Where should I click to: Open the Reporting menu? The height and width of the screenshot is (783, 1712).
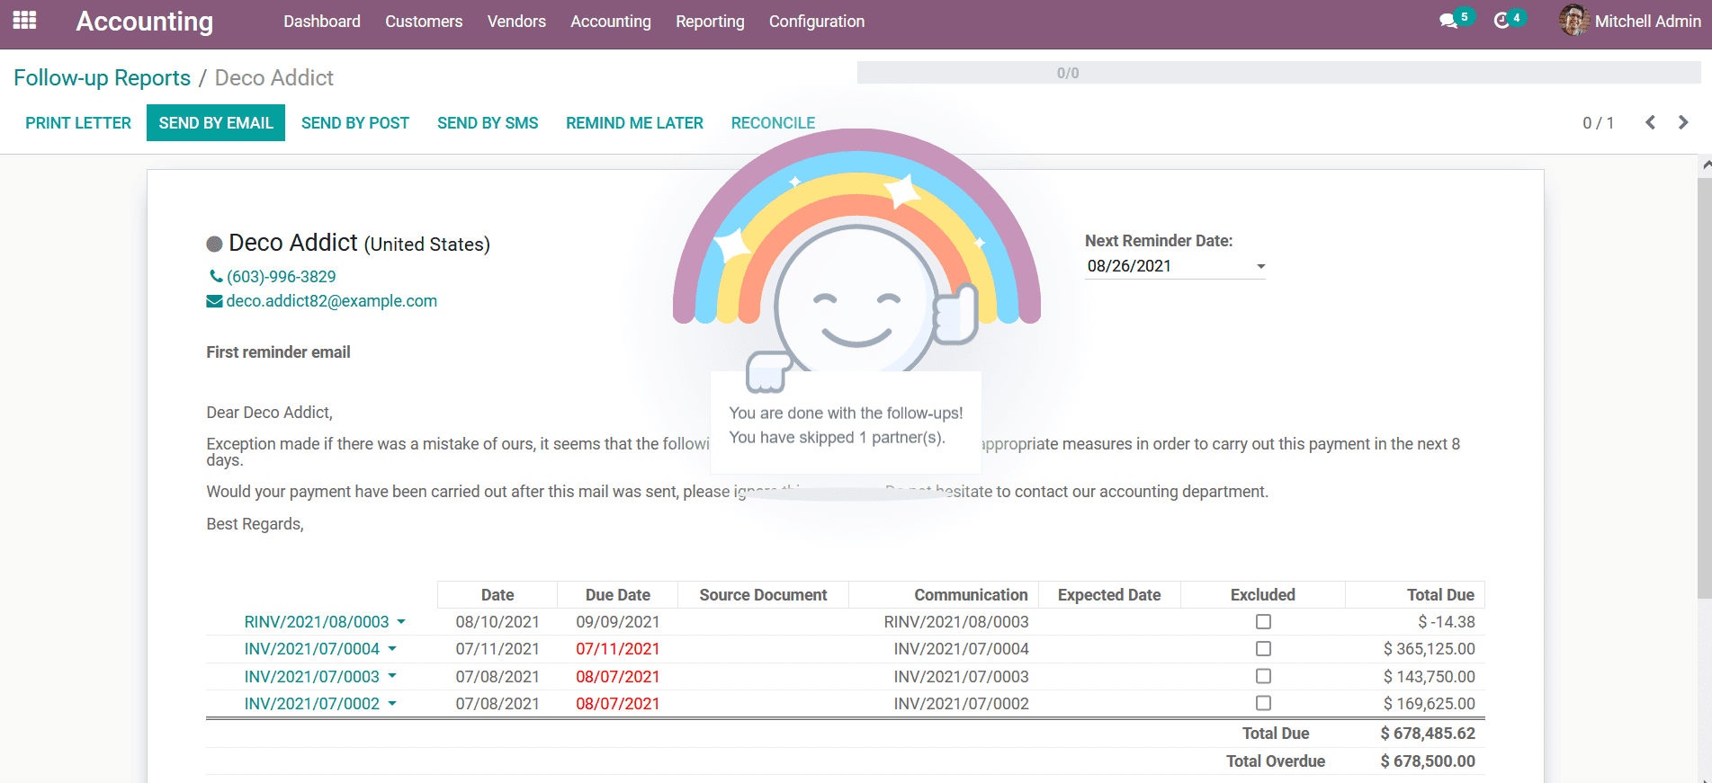point(710,22)
